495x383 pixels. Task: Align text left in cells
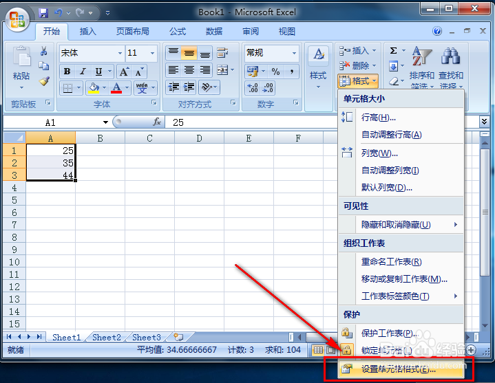pyautogui.click(x=173, y=70)
